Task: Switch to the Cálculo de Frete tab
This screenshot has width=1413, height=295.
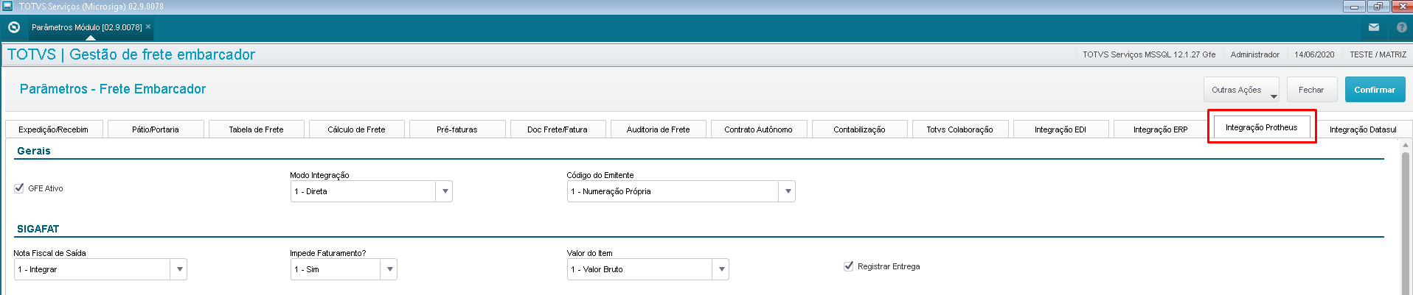Action: (x=356, y=129)
